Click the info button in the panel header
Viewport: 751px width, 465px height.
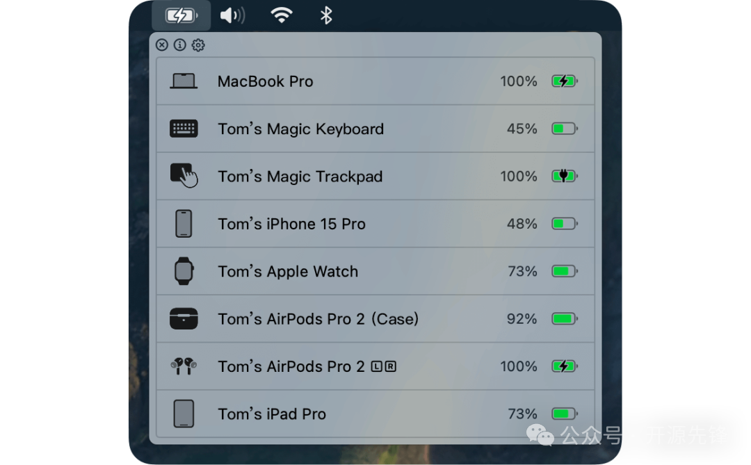[x=180, y=44]
